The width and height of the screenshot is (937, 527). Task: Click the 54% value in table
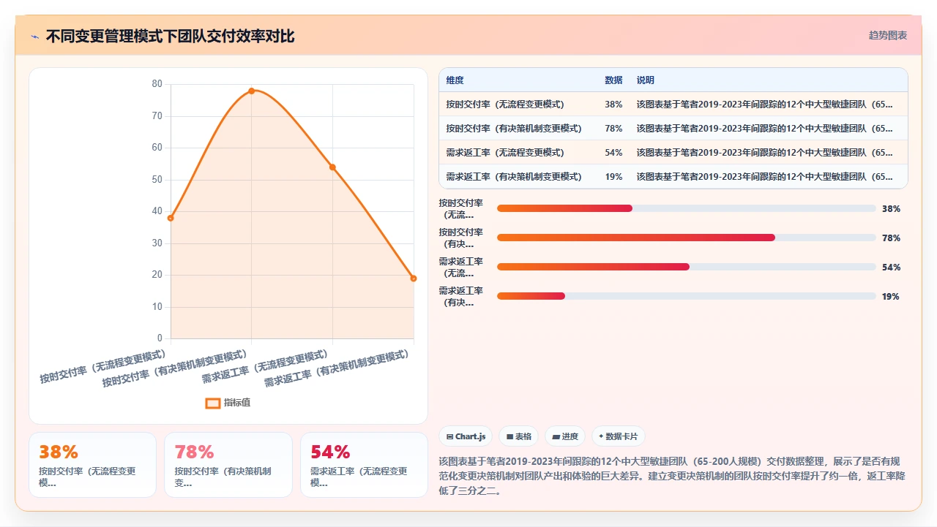coord(613,153)
